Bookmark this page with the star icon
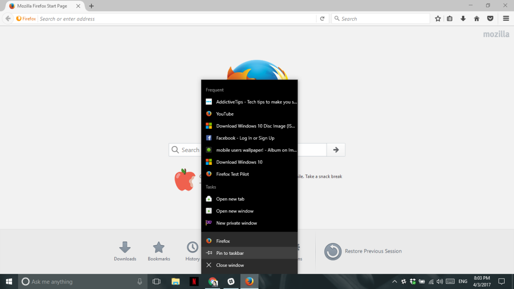 click(438, 18)
